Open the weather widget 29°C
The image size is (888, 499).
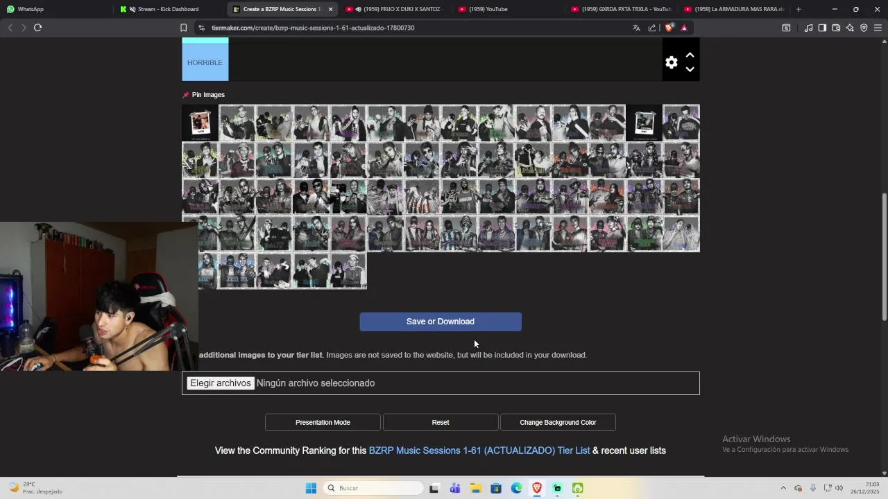coord(36,488)
